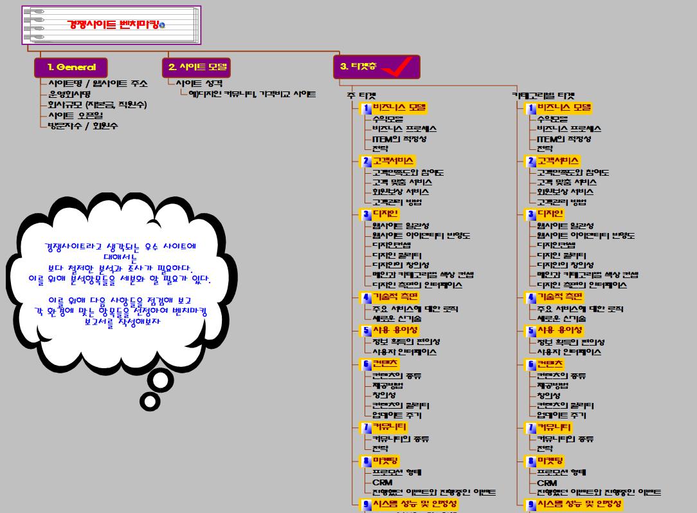Image resolution: width=697 pixels, height=513 pixels.
Task: Select the 주 타겟 subtopic heading
Action: point(361,95)
